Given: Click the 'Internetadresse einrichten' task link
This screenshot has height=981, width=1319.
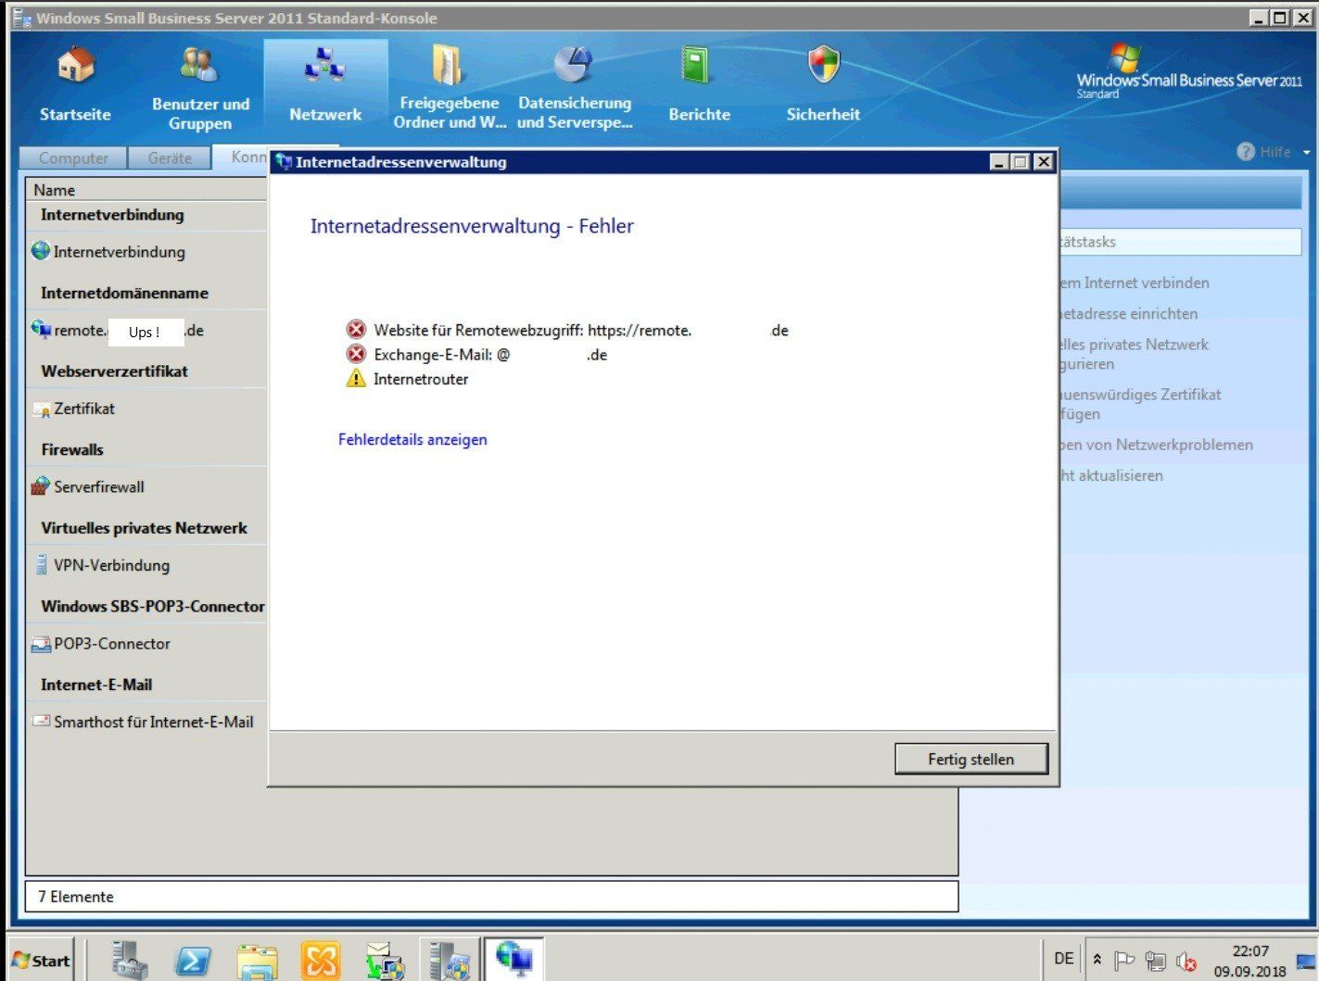Looking at the screenshot, I should pyautogui.click(x=1128, y=314).
